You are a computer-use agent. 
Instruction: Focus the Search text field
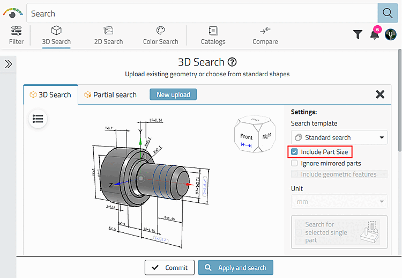[x=201, y=13]
